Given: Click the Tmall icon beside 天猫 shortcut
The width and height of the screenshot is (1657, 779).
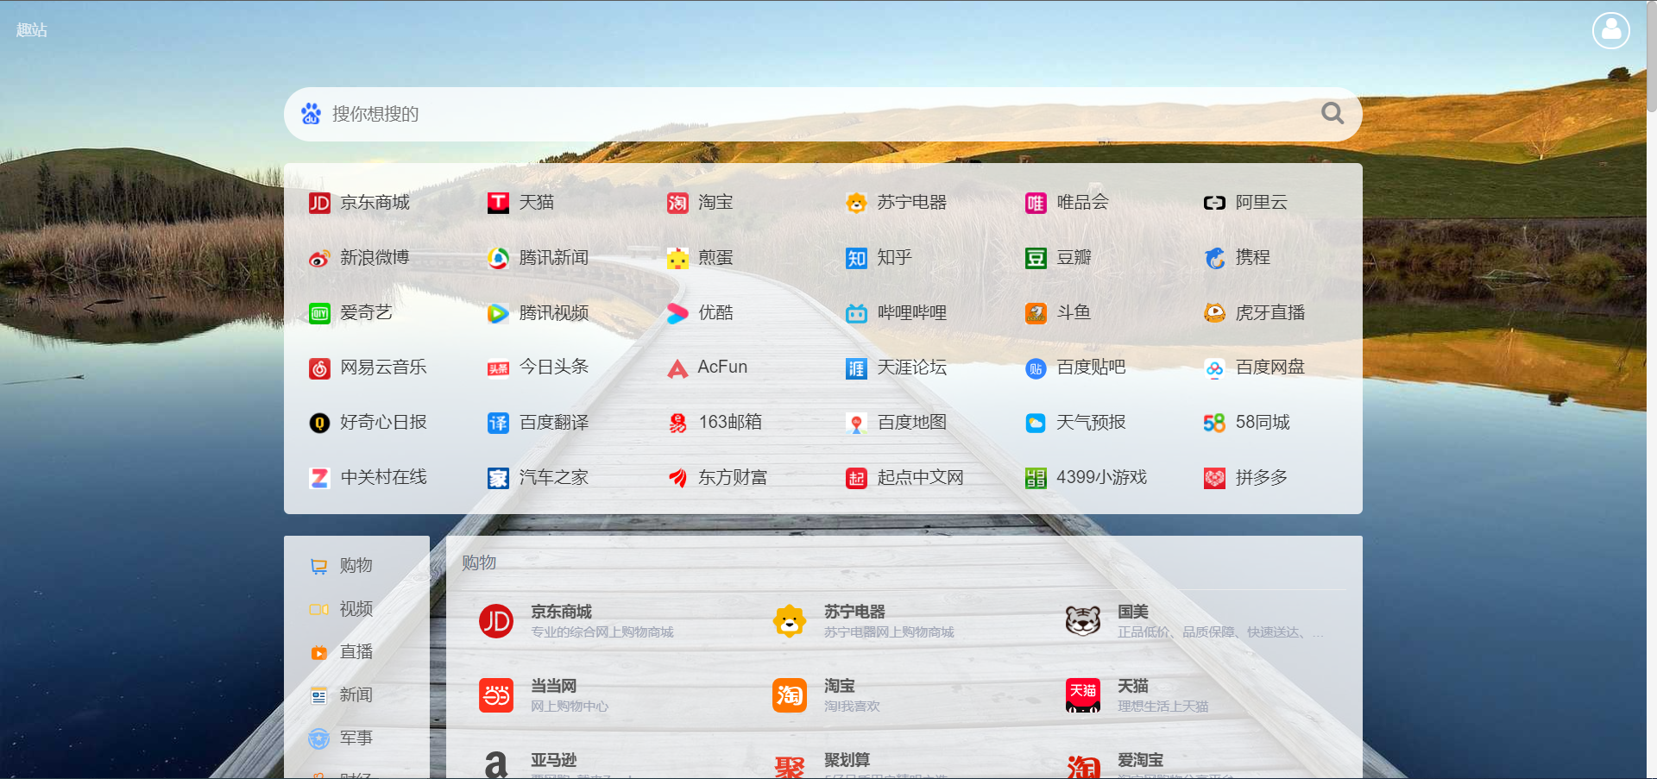Looking at the screenshot, I should (x=498, y=203).
